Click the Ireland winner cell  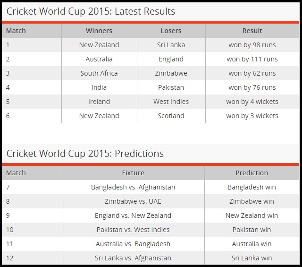[x=99, y=102]
